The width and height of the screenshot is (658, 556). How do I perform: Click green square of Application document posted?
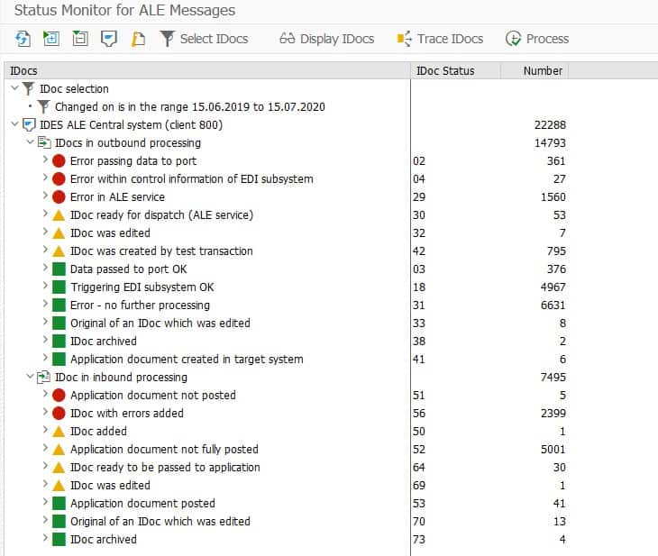[x=59, y=503]
